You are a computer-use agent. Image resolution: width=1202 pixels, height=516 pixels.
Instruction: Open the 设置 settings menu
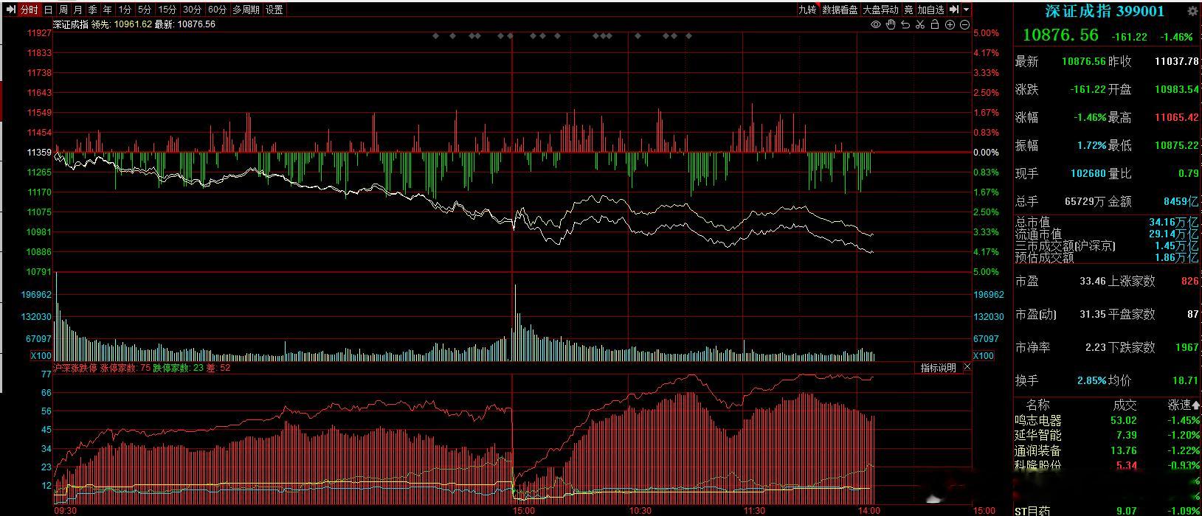point(274,10)
